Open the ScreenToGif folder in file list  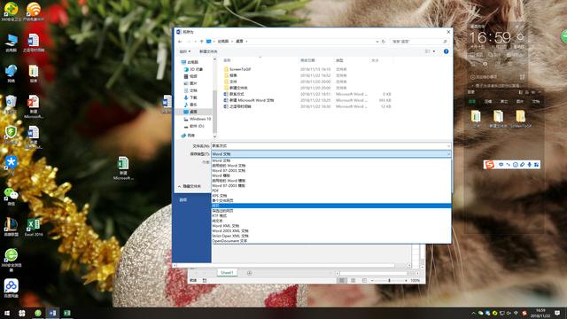pos(237,69)
